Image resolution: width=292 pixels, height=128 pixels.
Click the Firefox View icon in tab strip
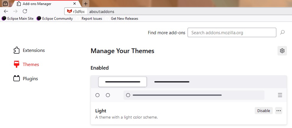tap(5, 4)
